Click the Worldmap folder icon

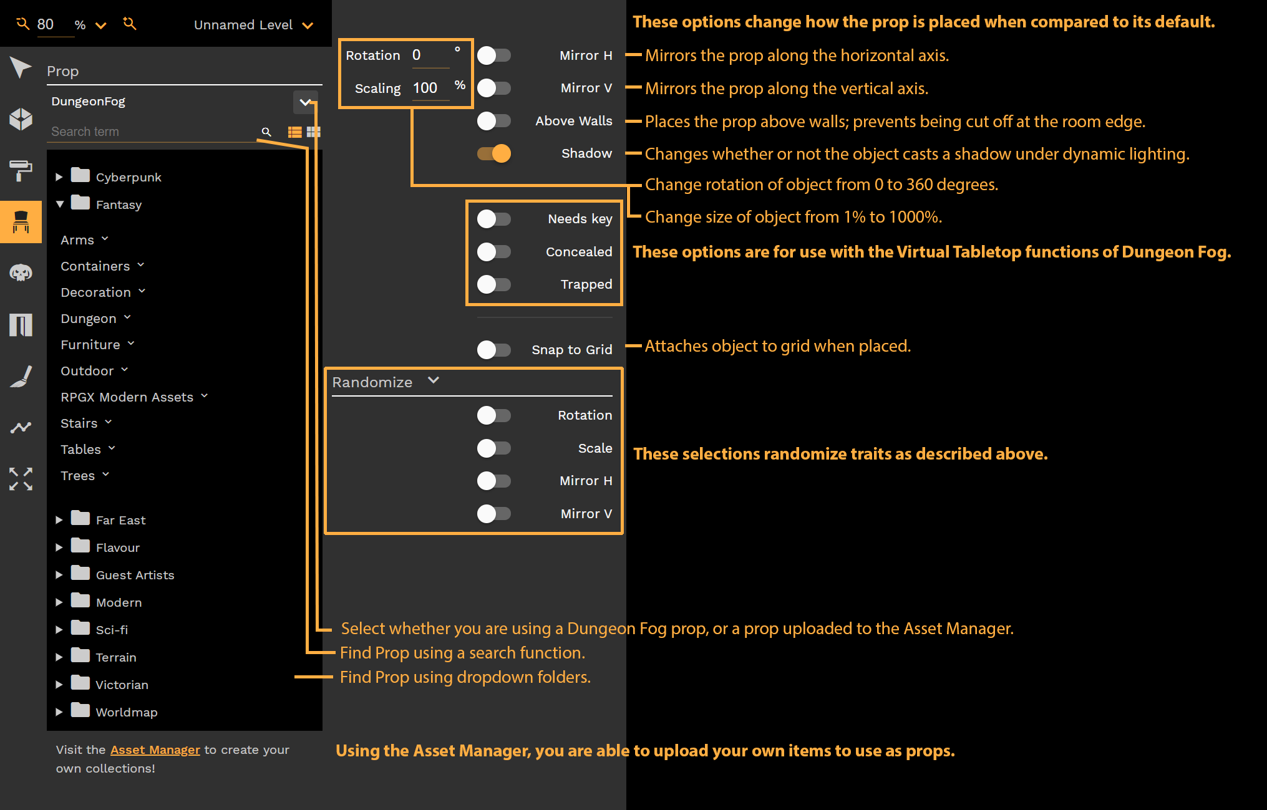point(80,710)
